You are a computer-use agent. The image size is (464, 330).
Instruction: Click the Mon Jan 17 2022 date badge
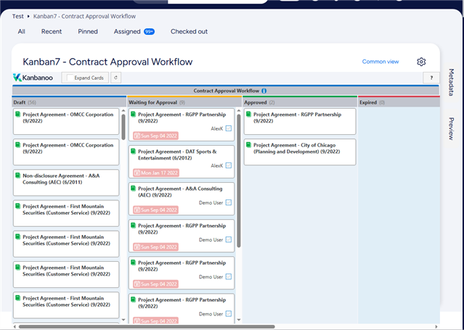click(x=156, y=173)
